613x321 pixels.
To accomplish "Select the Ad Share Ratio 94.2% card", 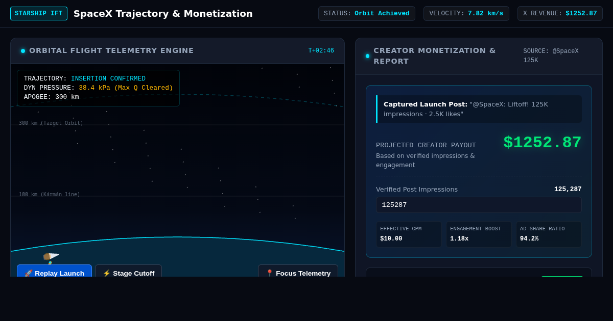I will tap(549, 234).
